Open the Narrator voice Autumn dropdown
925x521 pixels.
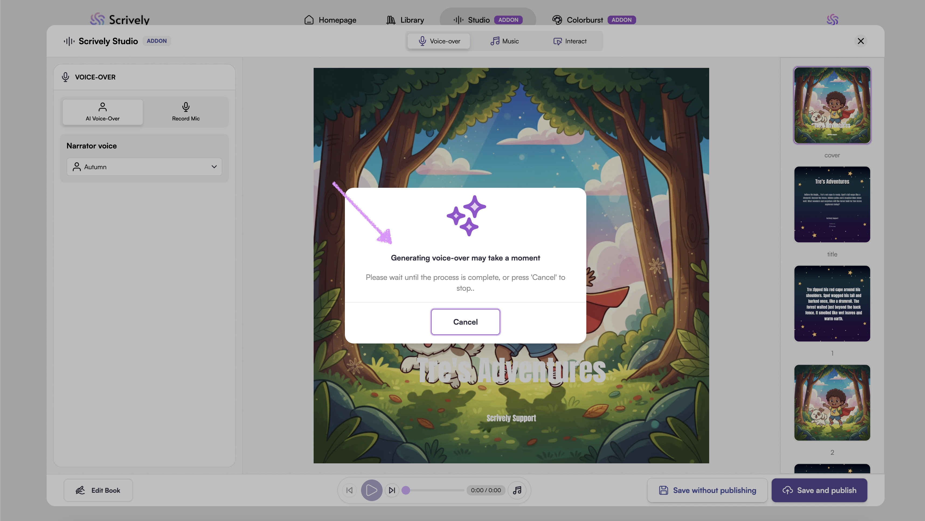pos(144,166)
